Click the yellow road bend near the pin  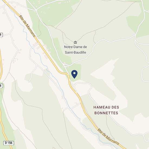tap(67, 74)
